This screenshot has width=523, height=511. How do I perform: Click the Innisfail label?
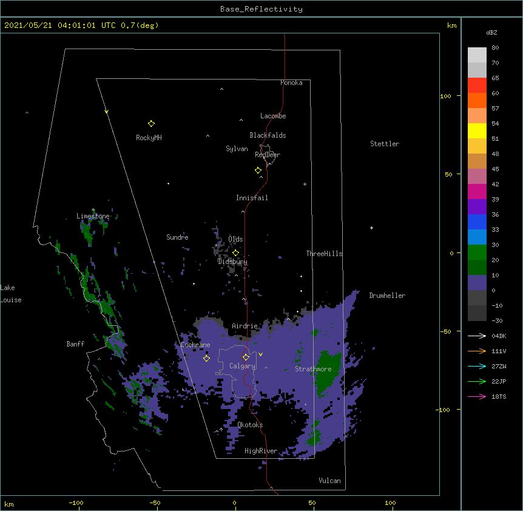coord(252,198)
